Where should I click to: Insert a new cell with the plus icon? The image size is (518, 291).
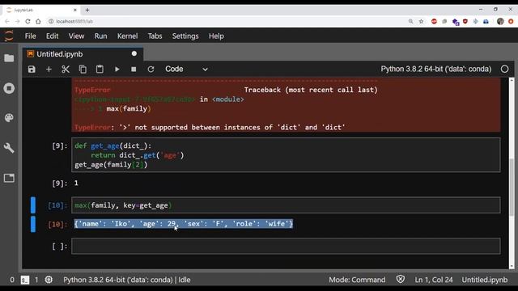point(49,70)
